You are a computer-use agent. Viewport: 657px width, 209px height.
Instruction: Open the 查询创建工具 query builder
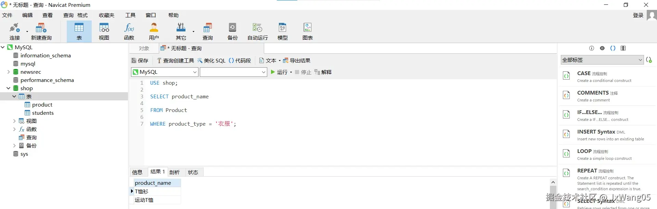click(x=175, y=60)
